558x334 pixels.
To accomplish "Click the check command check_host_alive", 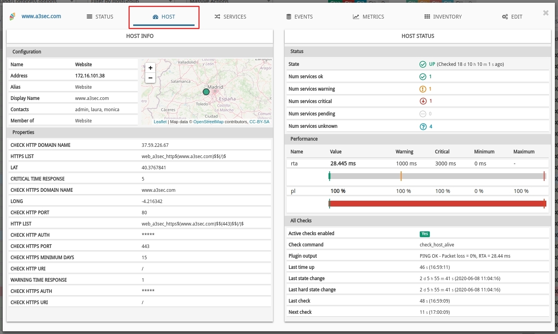I will [437, 245].
